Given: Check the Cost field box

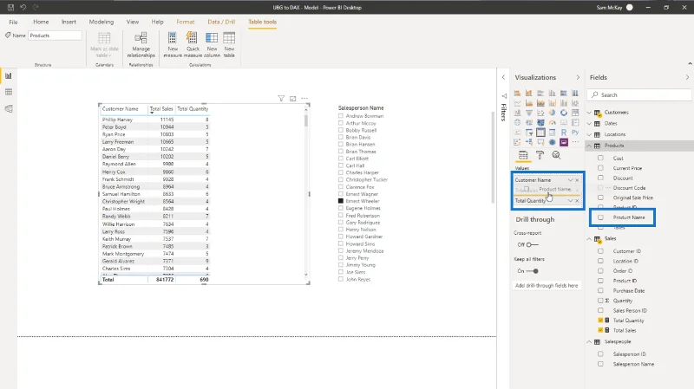Looking at the screenshot, I should click(600, 158).
